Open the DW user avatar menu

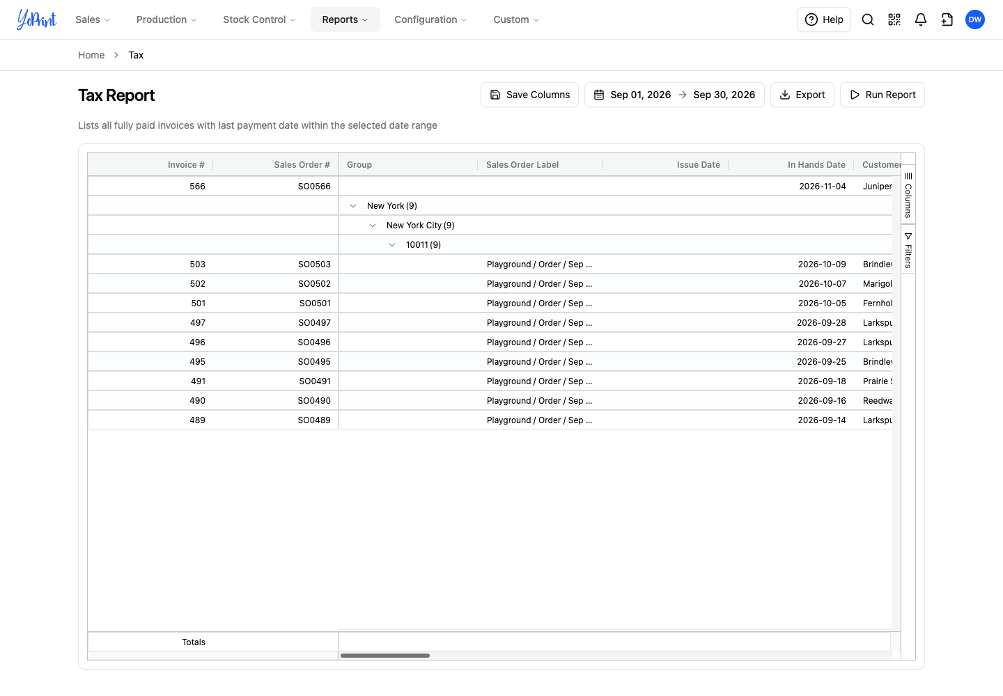(x=975, y=19)
